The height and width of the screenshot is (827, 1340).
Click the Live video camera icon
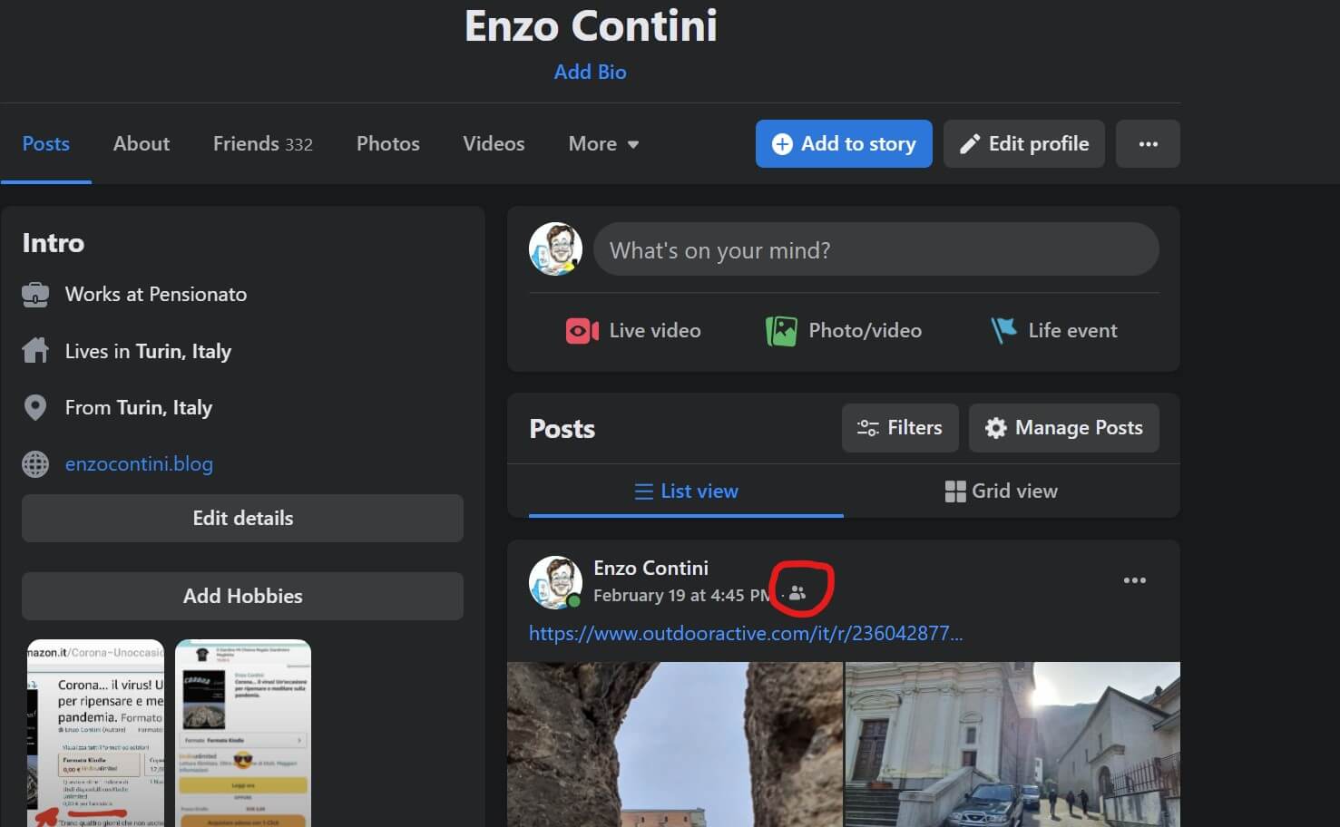pyautogui.click(x=582, y=331)
